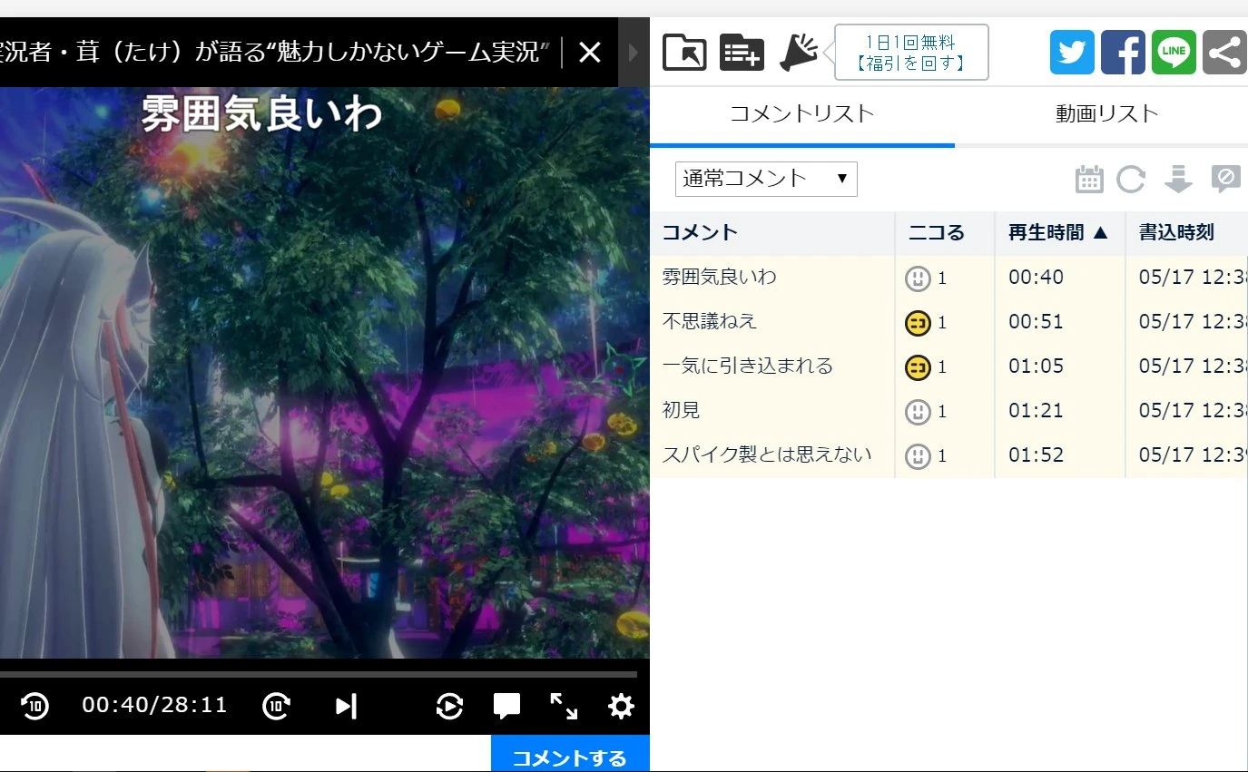1248x772 pixels.
Task: Toggle Nicoru on 一気に引き込まれる comment
Action: [x=918, y=367]
